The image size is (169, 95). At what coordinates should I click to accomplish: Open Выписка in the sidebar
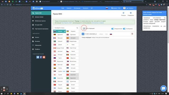[x=41, y=41]
